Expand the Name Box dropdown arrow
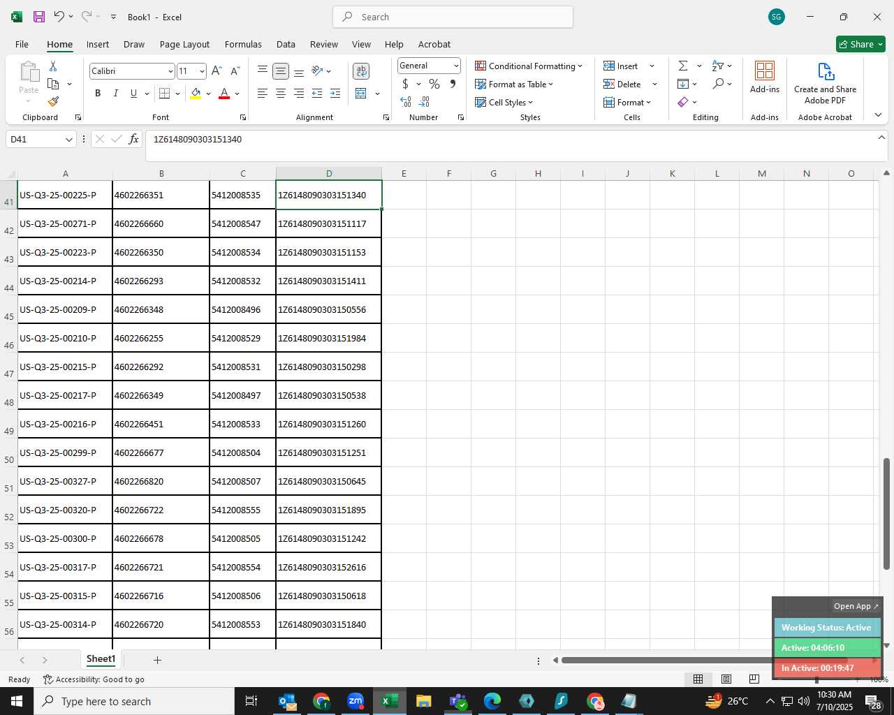Image resolution: width=894 pixels, height=715 pixels. 68,140
